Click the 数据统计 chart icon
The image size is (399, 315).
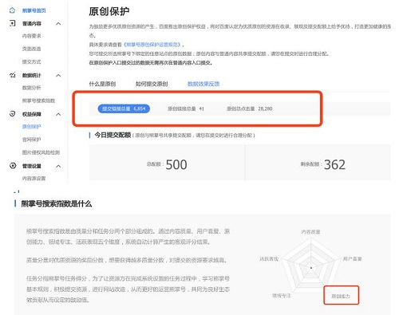click(x=13, y=75)
